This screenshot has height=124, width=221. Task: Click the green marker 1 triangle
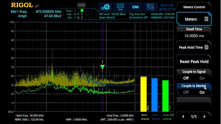tap(102, 67)
